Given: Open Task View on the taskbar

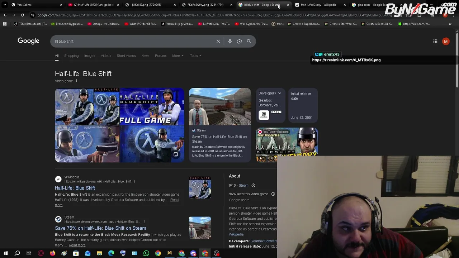Looking at the screenshot, I should click(x=29, y=253).
